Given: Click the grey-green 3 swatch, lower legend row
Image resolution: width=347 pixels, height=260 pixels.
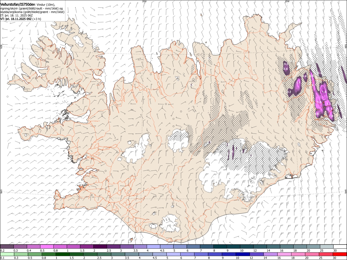Looking at the screenshot, I should pos(118,254).
